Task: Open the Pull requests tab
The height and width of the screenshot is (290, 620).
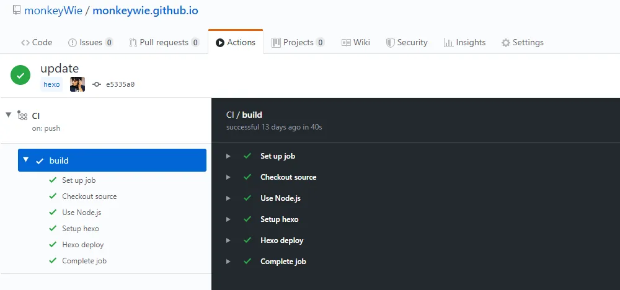Action: point(164,42)
